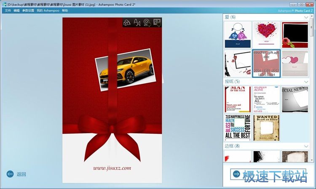Select the add text tool
The image size is (316, 189).
[x=137, y=23]
